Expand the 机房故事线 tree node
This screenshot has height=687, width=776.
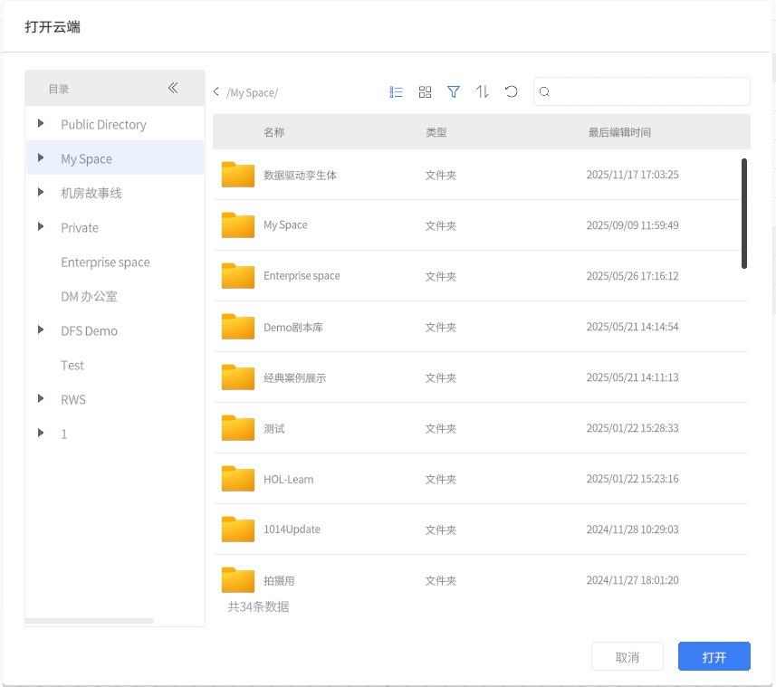pyautogui.click(x=41, y=193)
